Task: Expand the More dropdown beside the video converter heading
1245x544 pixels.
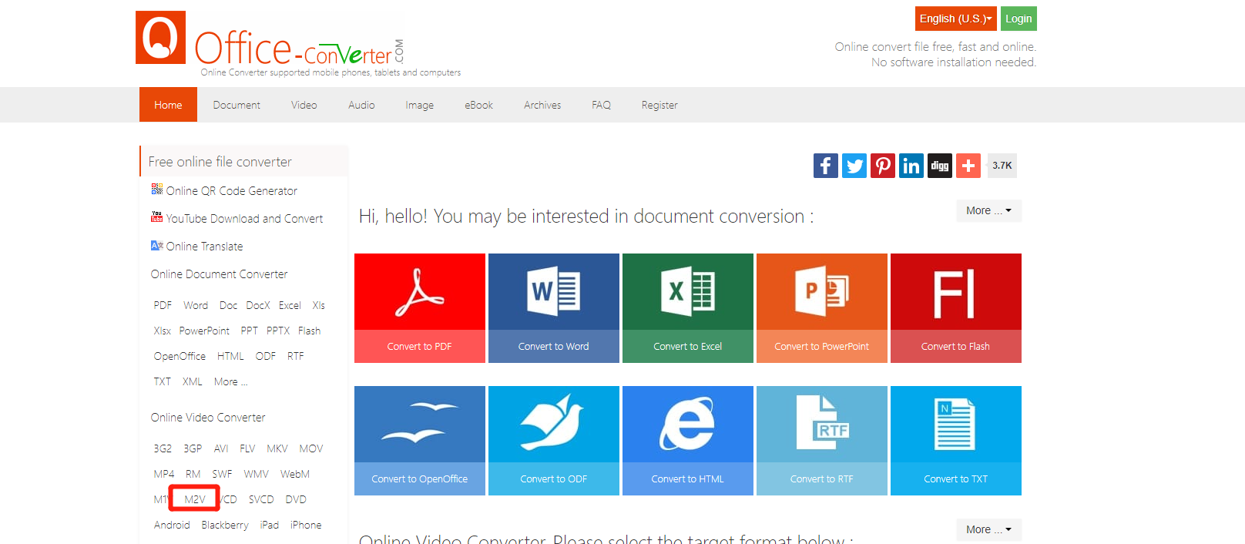Action: 988,529
